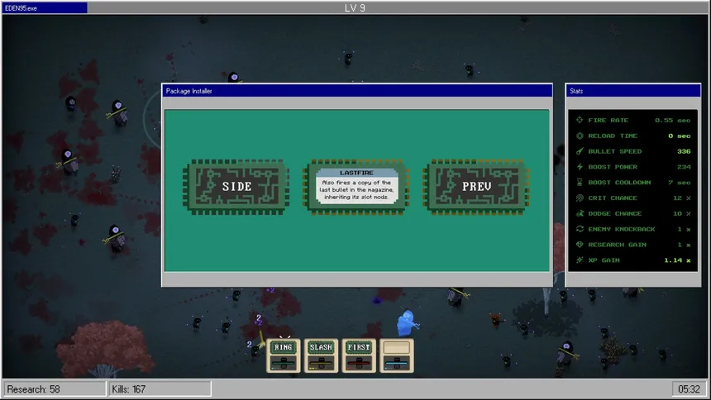
Task: Click the boost power value 234
Action: (x=684, y=167)
